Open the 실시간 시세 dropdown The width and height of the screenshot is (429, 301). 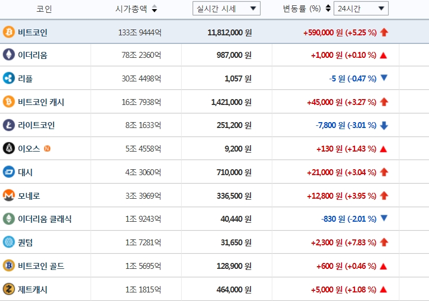(x=226, y=9)
